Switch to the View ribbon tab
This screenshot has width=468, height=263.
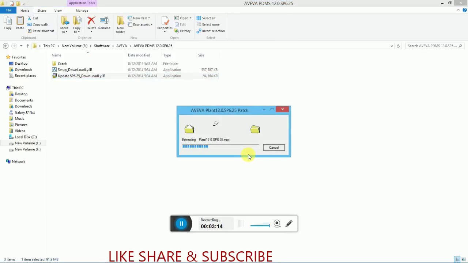[x=58, y=10]
